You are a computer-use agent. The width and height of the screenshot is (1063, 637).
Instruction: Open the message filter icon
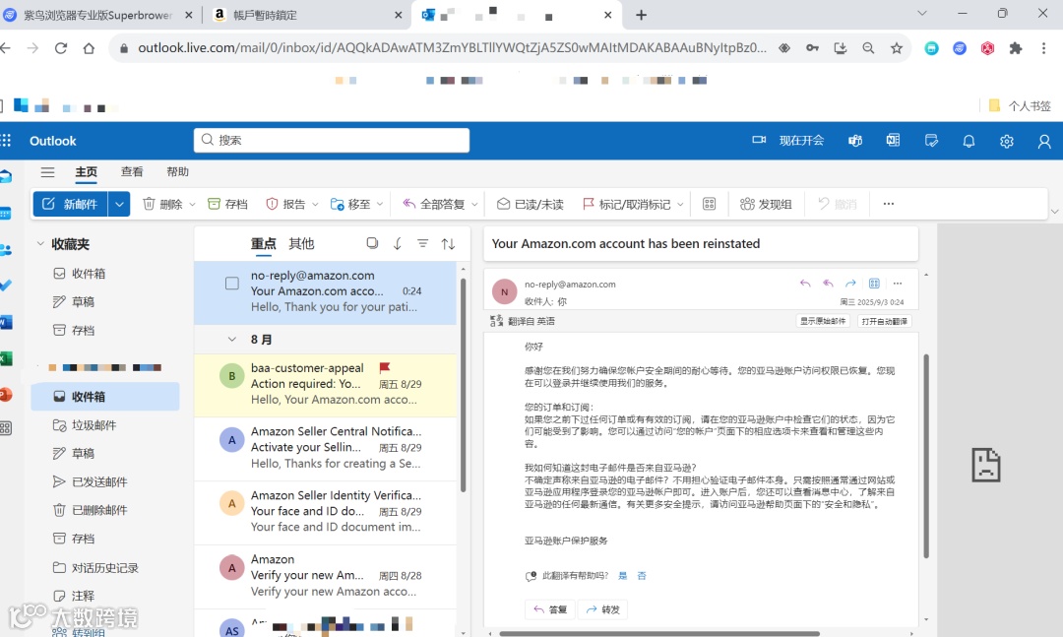(422, 243)
